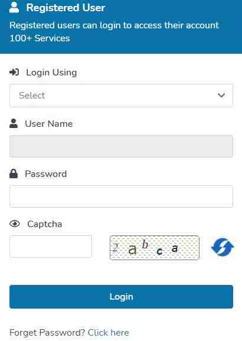Click the Captcha text input box
The height and width of the screenshot is (341, 242).
coord(51,247)
